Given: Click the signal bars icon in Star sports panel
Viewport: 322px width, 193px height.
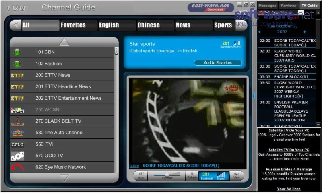Looking at the screenshot, I should pyautogui.click(x=237, y=43).
